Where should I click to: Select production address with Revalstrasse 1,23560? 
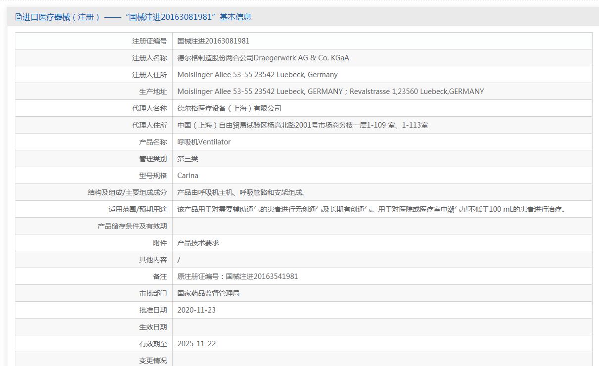(330, 91)
